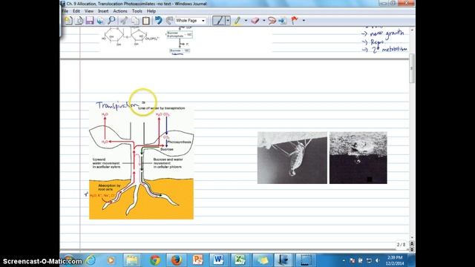Viewport: 475px width, 267px height.
Task: Click the greyed Redo arrow icon
Action: coord(169,21)
